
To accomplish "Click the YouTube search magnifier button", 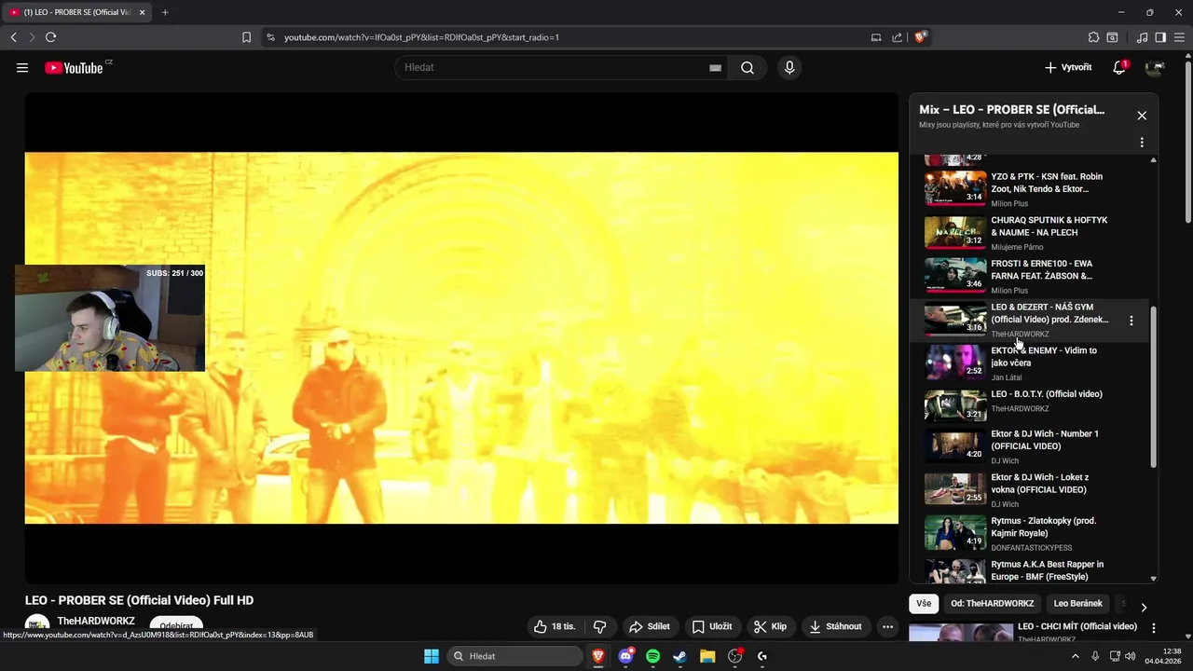I will click(747, 68).
